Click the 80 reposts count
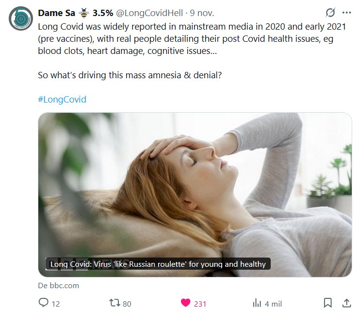The image size is (359, 311). (x=127, y=304)
